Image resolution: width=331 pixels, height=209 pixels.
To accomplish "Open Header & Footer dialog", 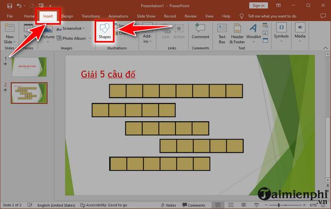I will click(237, 34).
